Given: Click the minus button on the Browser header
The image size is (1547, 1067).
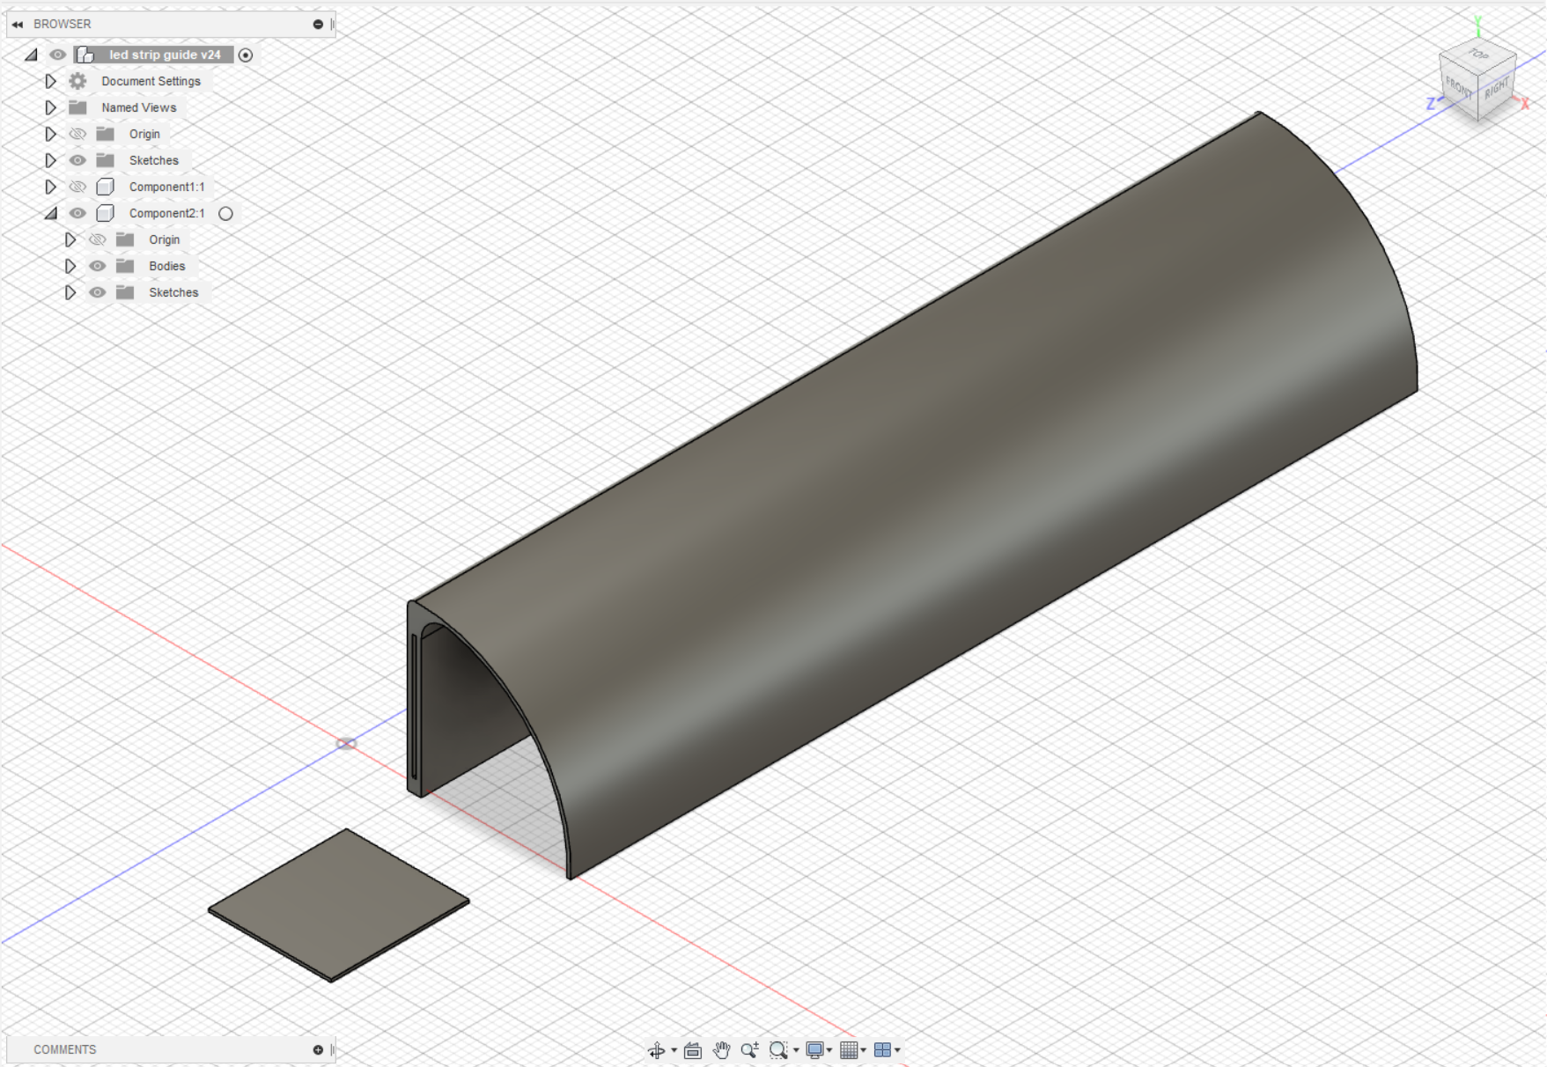Looking at the screenshot, I should pos(317,24).
